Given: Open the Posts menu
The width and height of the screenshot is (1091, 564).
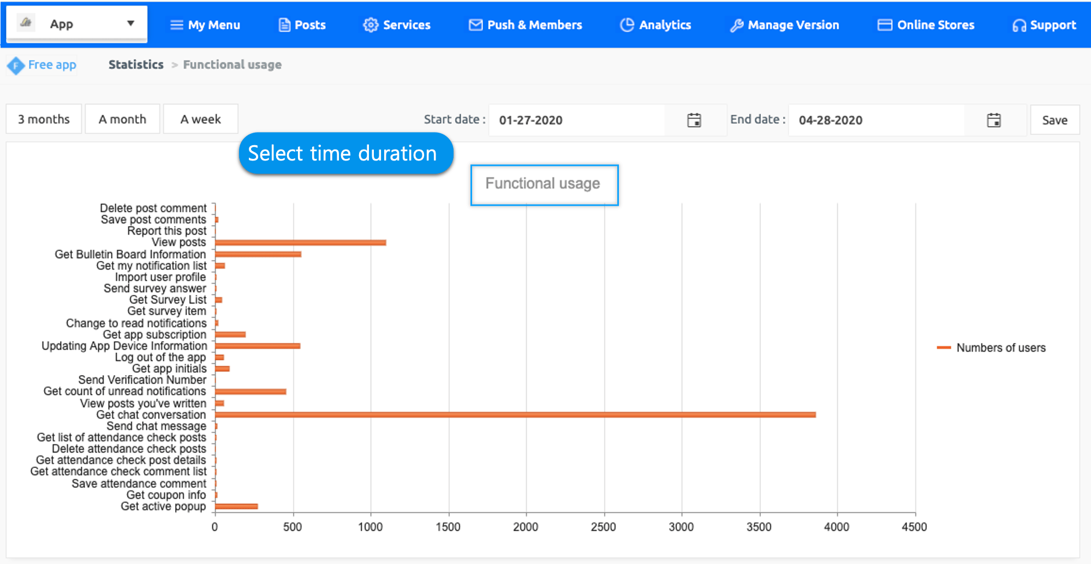Looking at the screenshot, I should pos(302,25).
